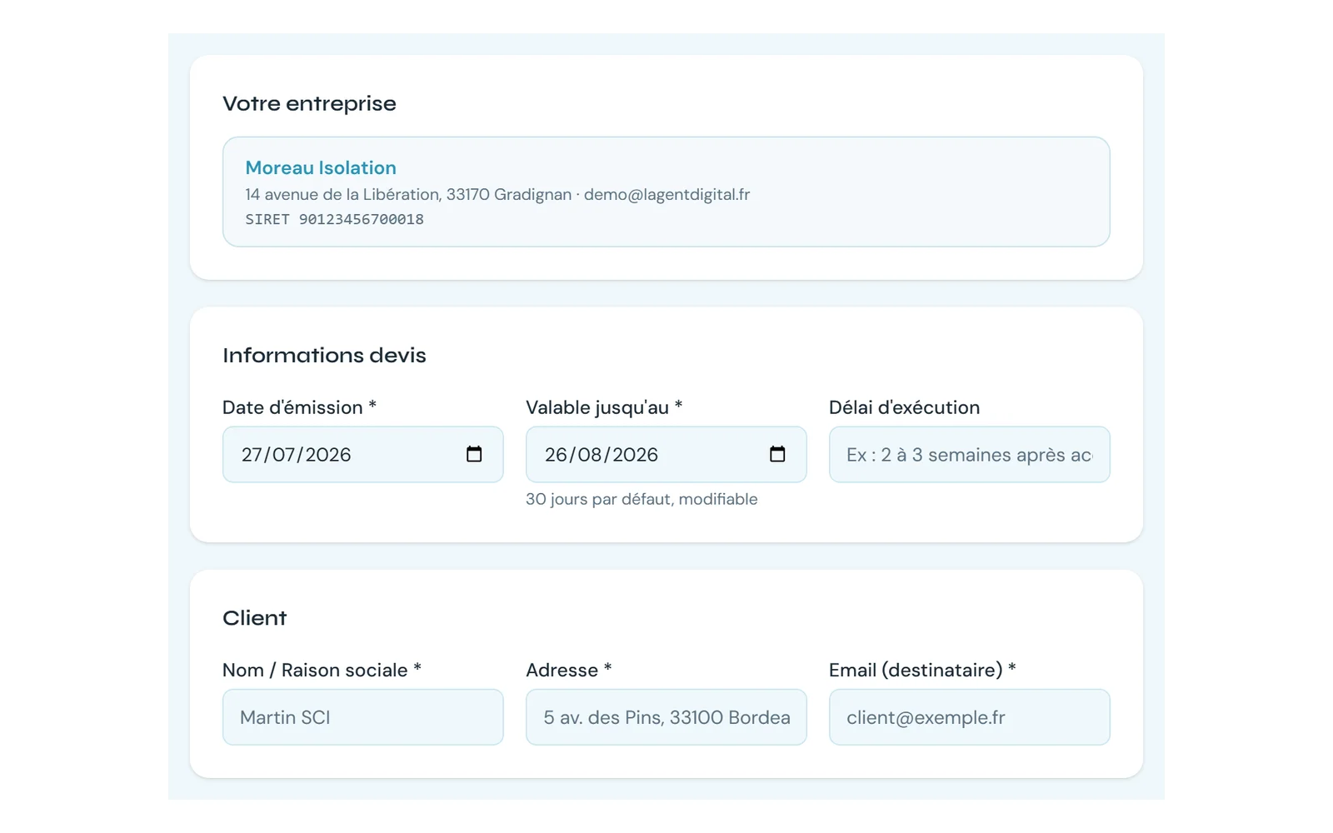Focus the Nom / Raison sociale field

[362, 716]
